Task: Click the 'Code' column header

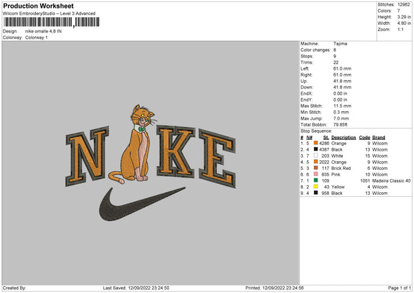Action: click(x=364, y=138)
